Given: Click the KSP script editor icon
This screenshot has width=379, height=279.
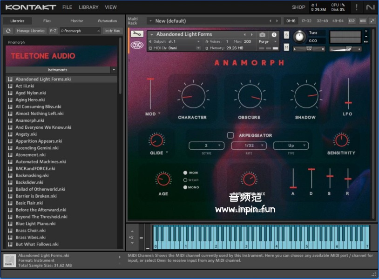Looking at the screenshot, I should coord(352,21).
